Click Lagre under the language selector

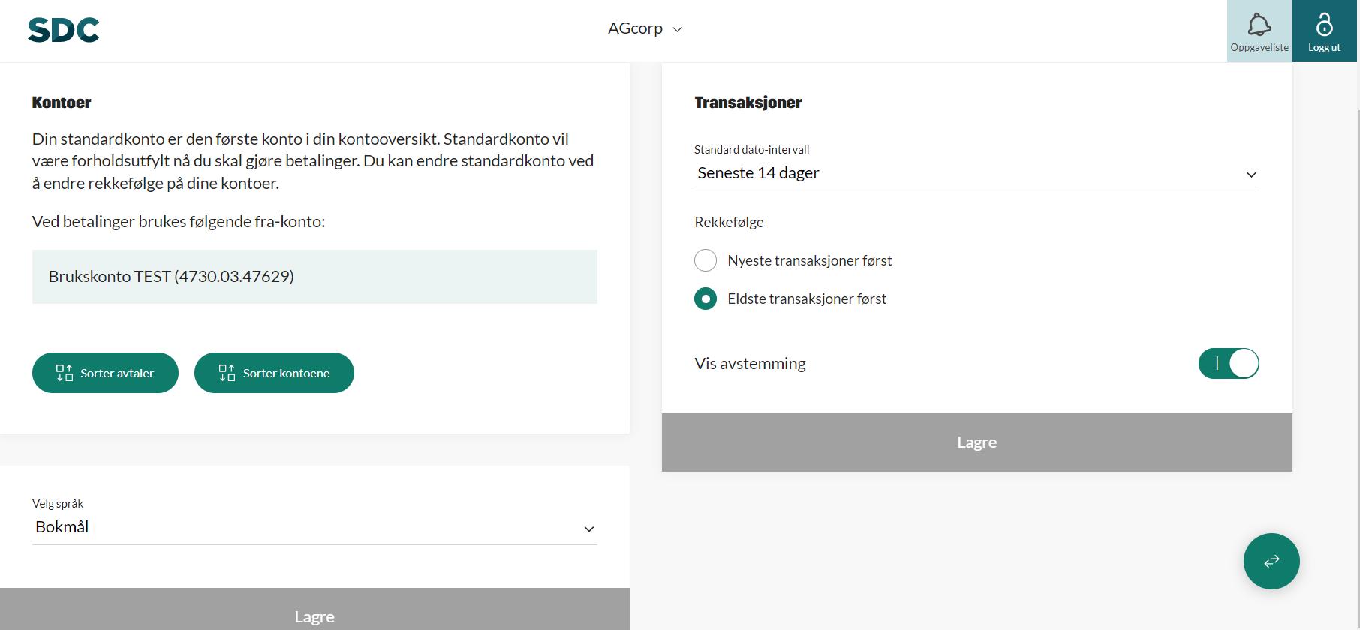[314, 616]
